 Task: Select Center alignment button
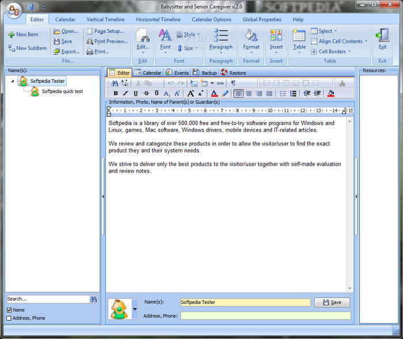(249, 94)
